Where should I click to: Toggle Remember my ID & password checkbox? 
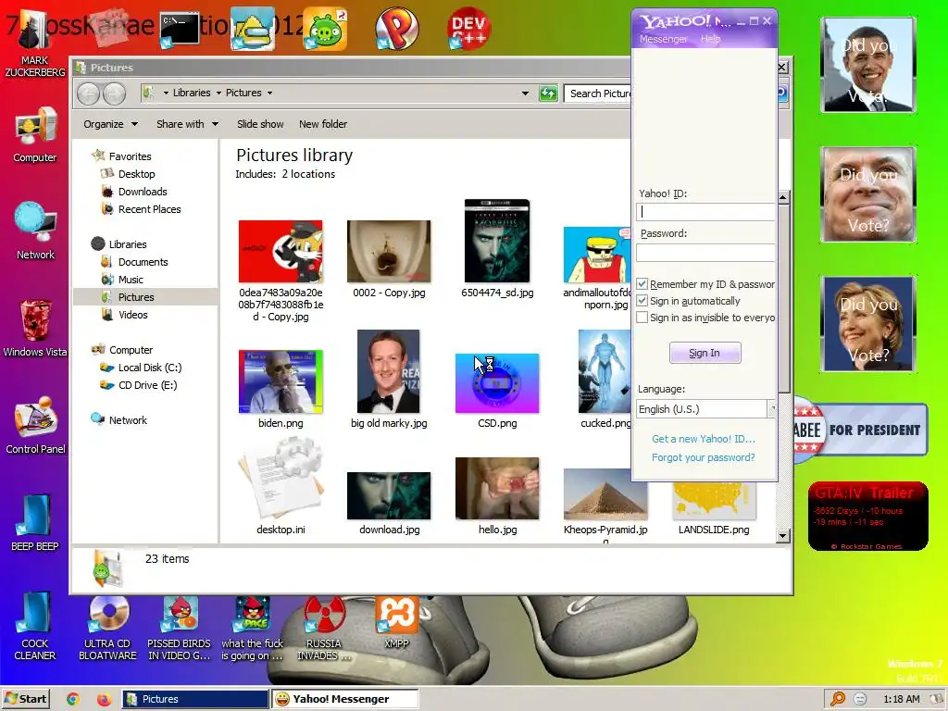642,284
